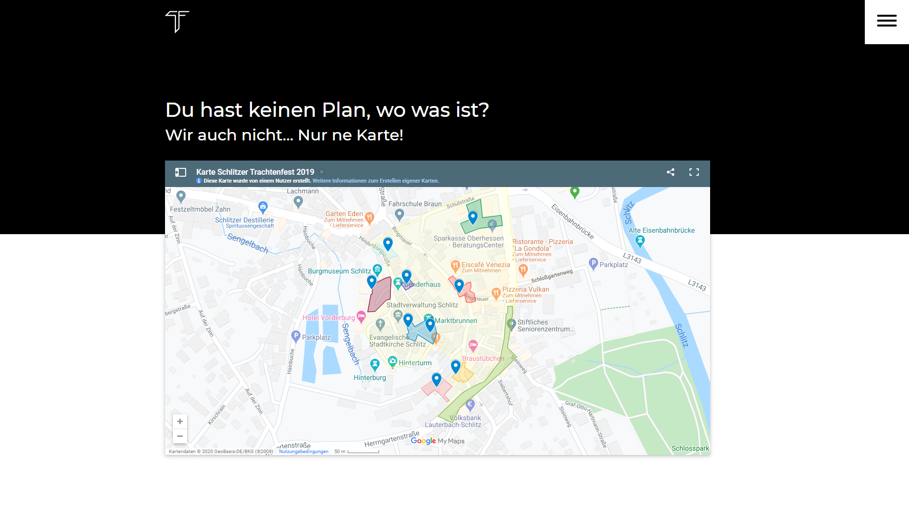This screenshot has height=511, width=909.
Task: Open Nutzungsbedingungen terms link
Action: click(x=303, y=451)
